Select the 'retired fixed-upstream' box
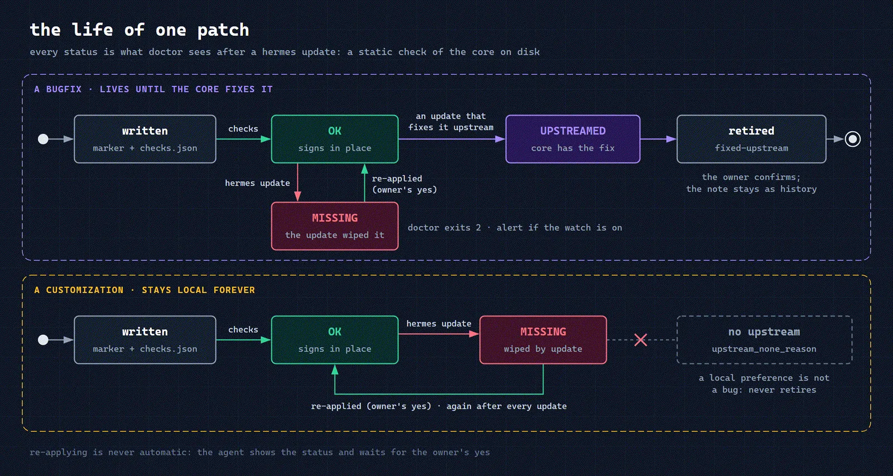893x476 pixels. coord(751,139)
